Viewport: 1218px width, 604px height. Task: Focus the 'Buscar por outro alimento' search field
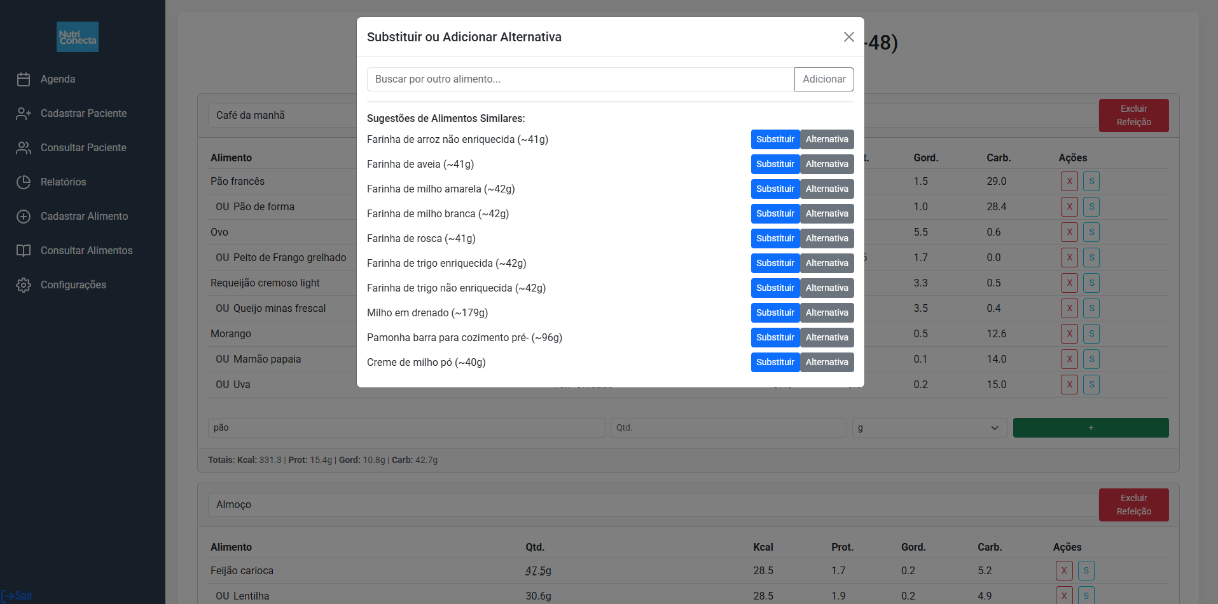[580, 79]
